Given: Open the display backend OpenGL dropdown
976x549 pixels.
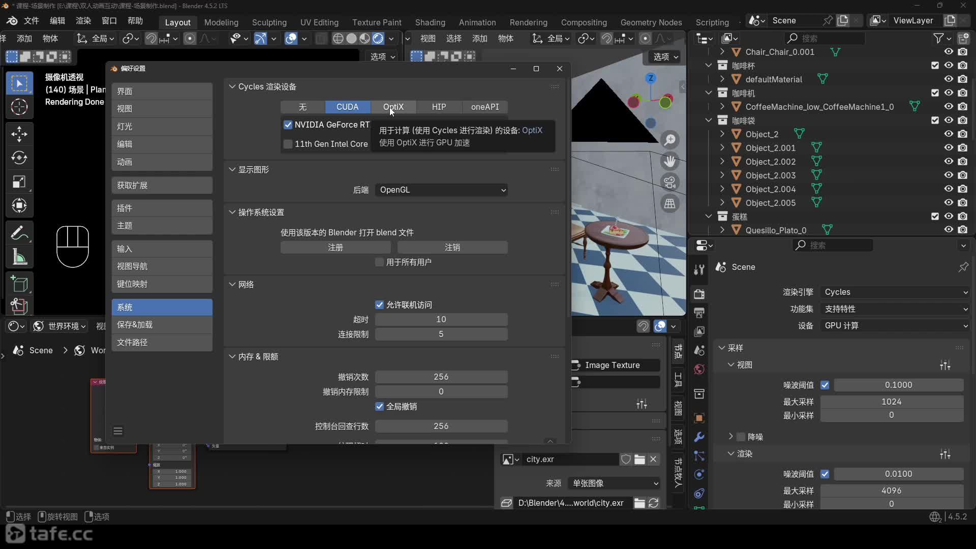Looking at the screenshot, I should 441,190.
